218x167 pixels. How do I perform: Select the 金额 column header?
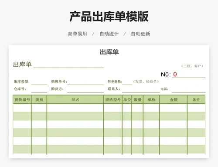coord(174,99)
